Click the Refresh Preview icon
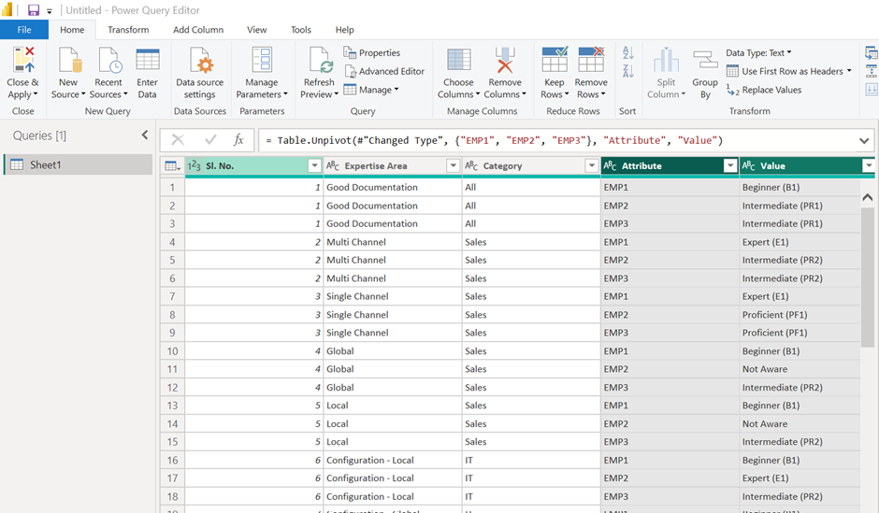Viewport: 879px width, 513px height. coord(320,60)
